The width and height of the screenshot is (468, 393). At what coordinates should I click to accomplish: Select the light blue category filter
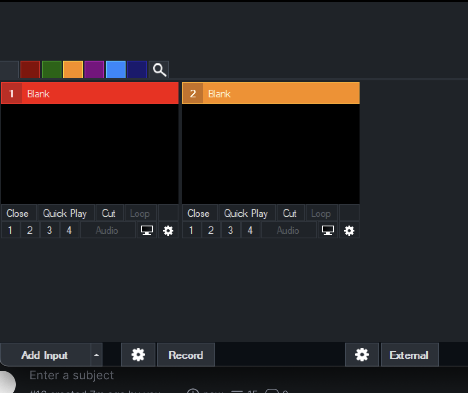click(116, 70)
